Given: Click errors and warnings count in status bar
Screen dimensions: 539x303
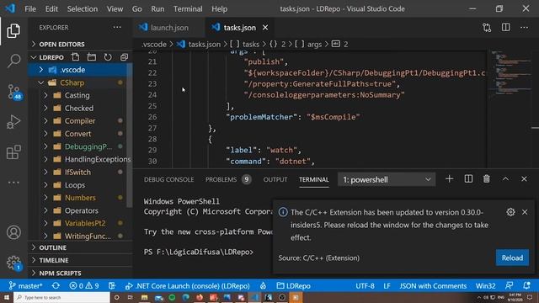Looking at the screenshot, I should 84,286.
